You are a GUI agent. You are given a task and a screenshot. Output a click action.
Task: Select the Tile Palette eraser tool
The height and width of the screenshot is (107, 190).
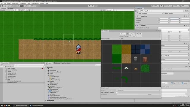137,34
